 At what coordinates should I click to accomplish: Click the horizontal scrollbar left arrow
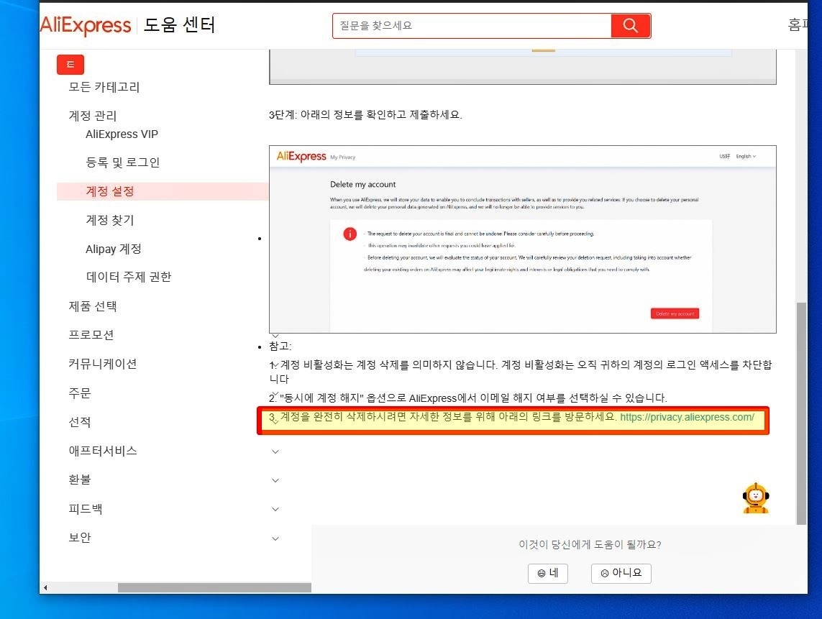click(45, 588)
